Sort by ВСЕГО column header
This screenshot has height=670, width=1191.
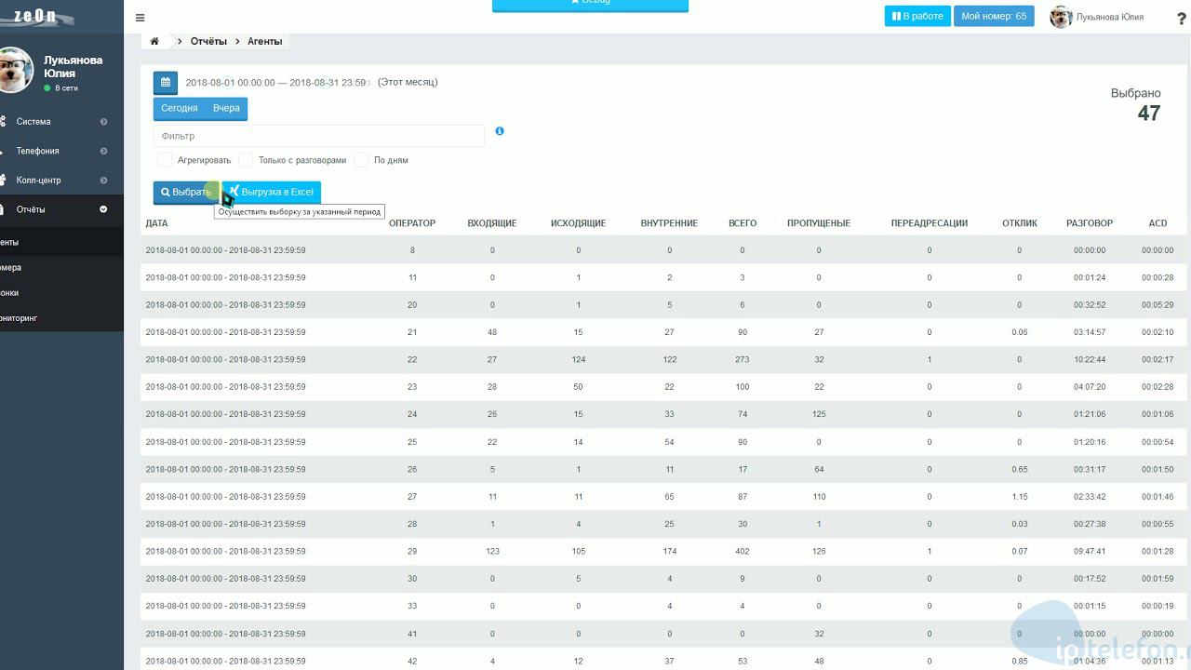[x=743, y=223]
